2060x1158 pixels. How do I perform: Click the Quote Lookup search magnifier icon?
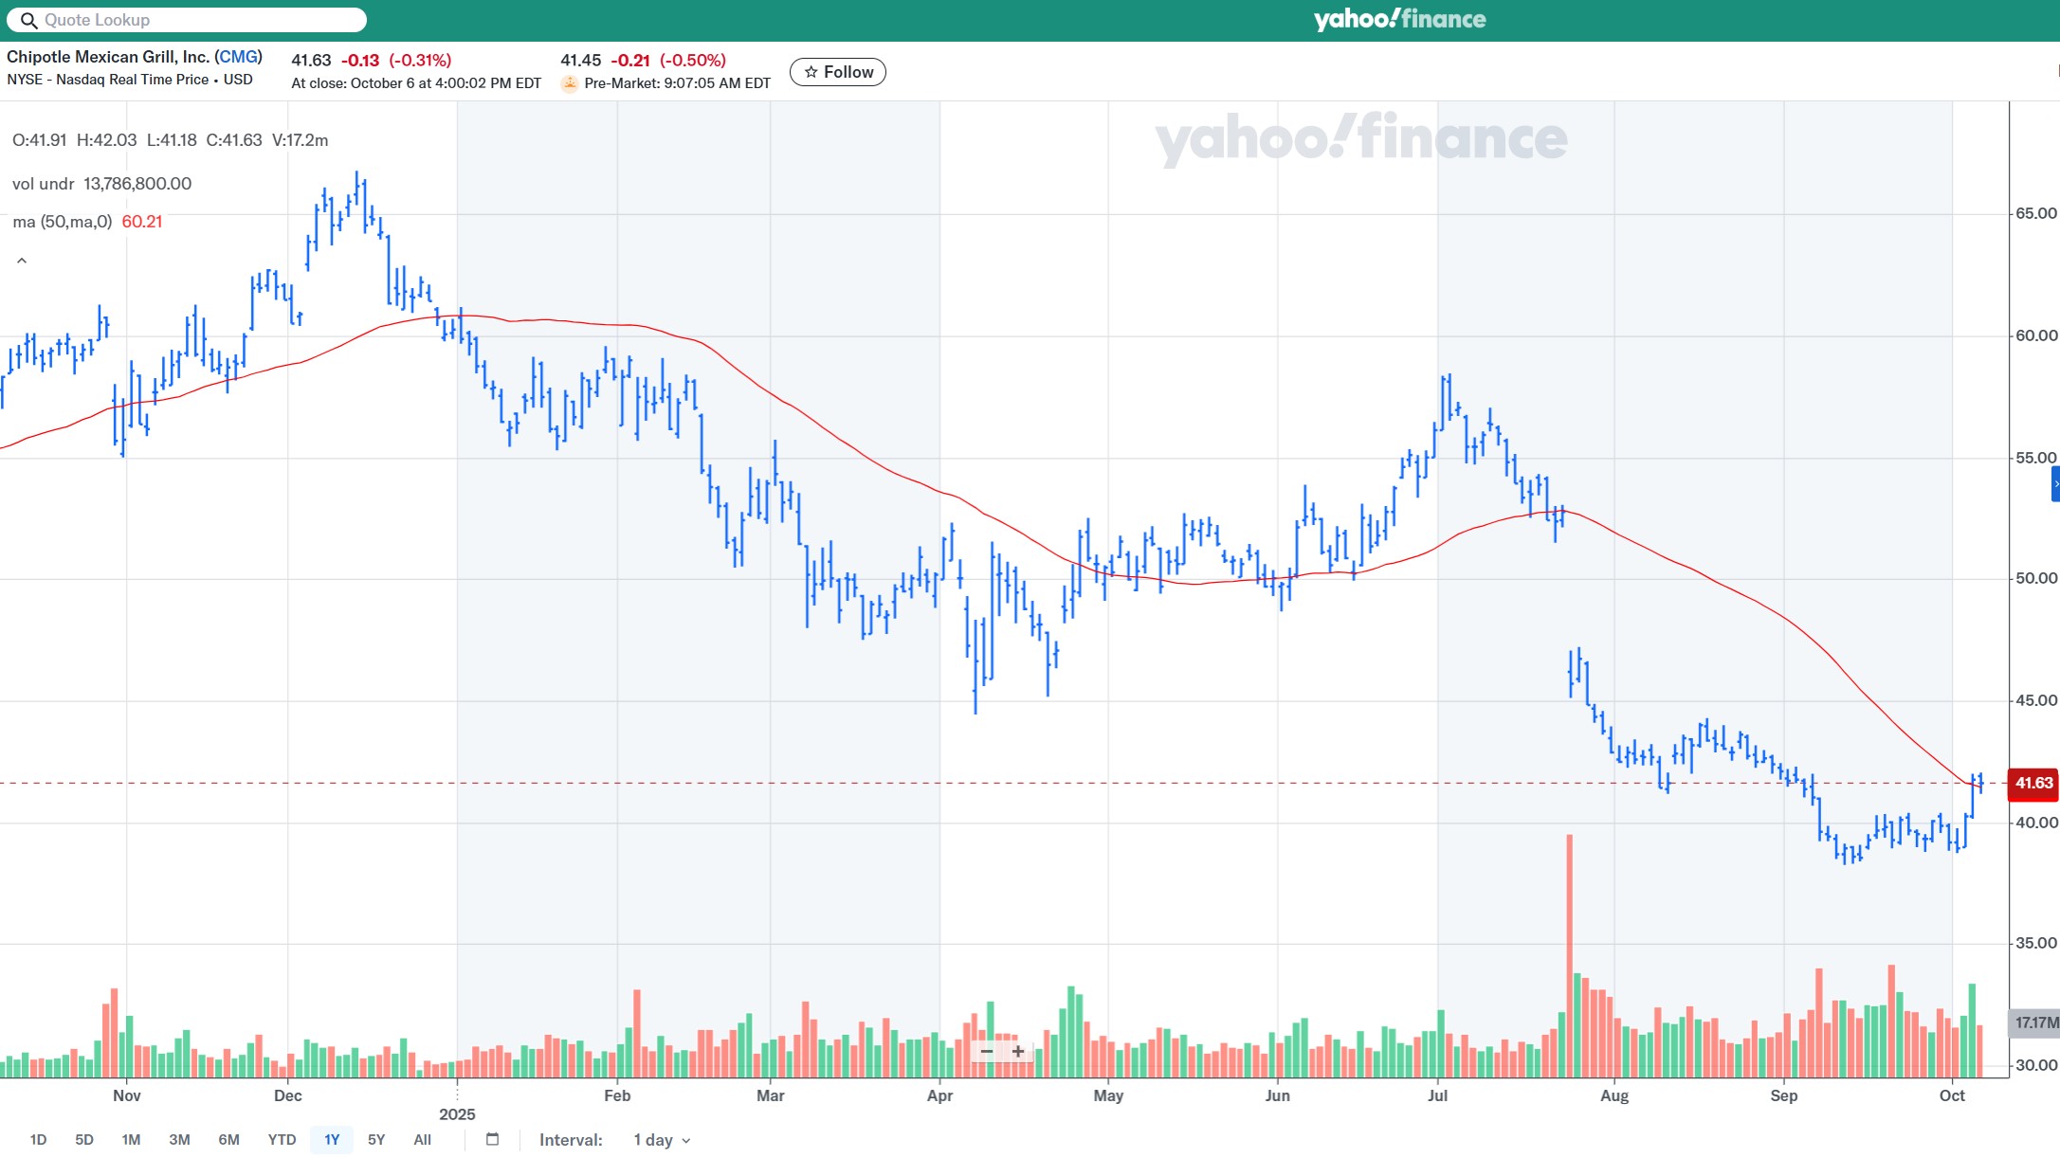tap(28, 20)
